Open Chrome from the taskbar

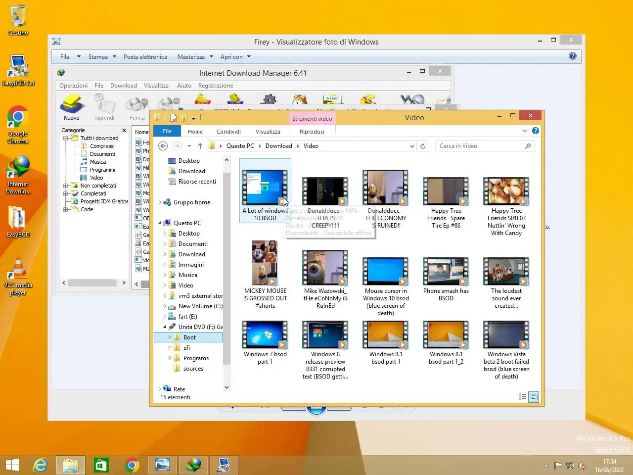132,465
